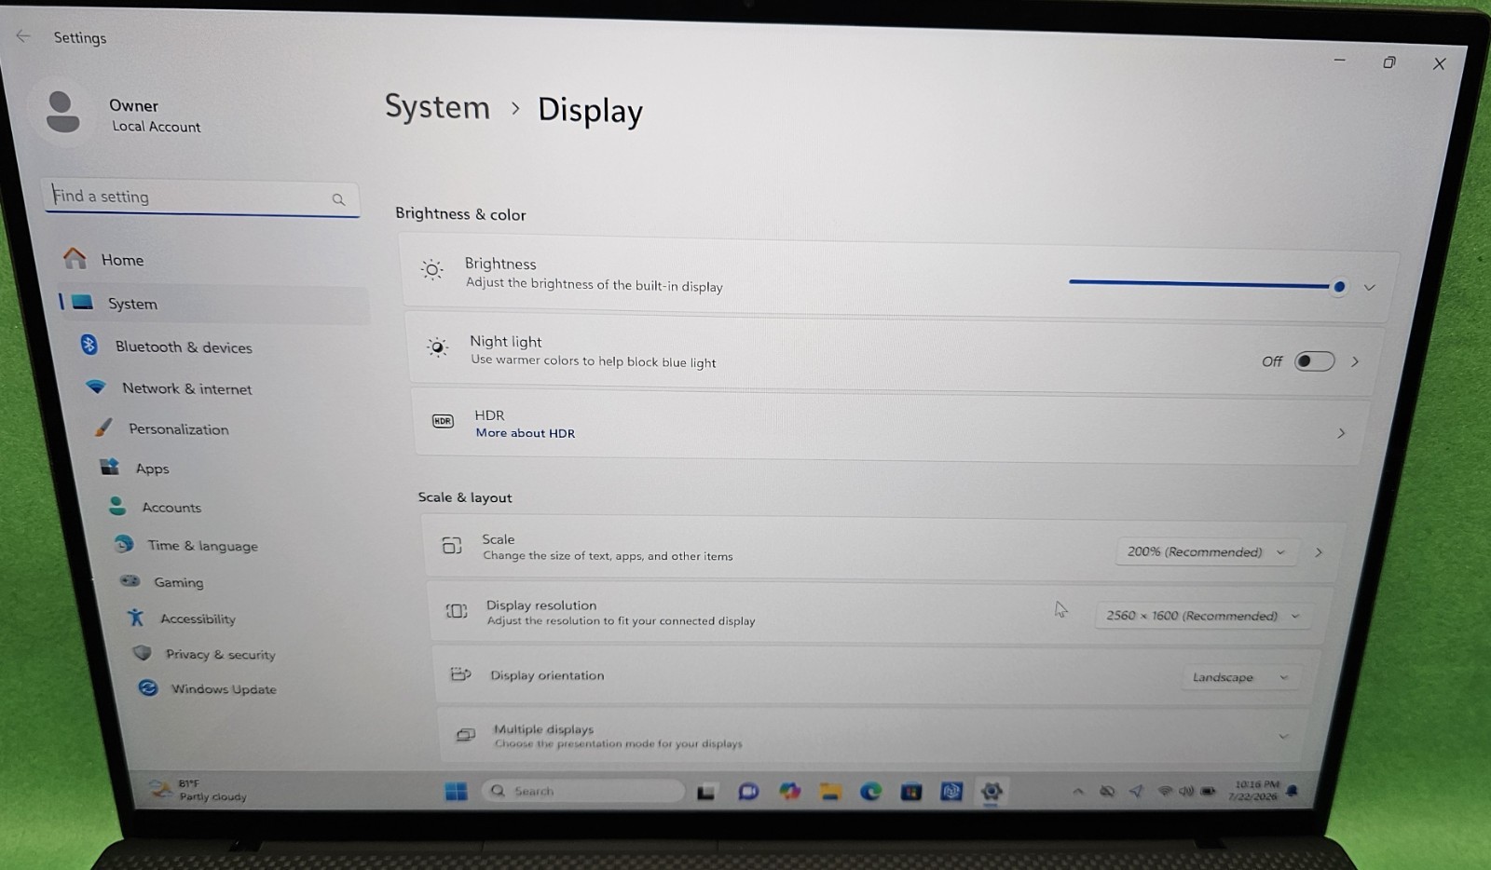Click the notification bell icon
The width and height of the screenshot is (1491, 870).
[x=1293, y=791]
